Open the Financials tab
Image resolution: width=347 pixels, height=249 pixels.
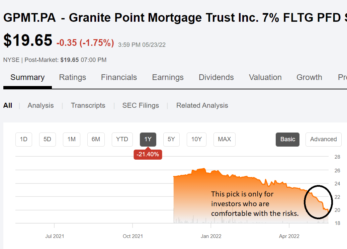pos(119,77)
